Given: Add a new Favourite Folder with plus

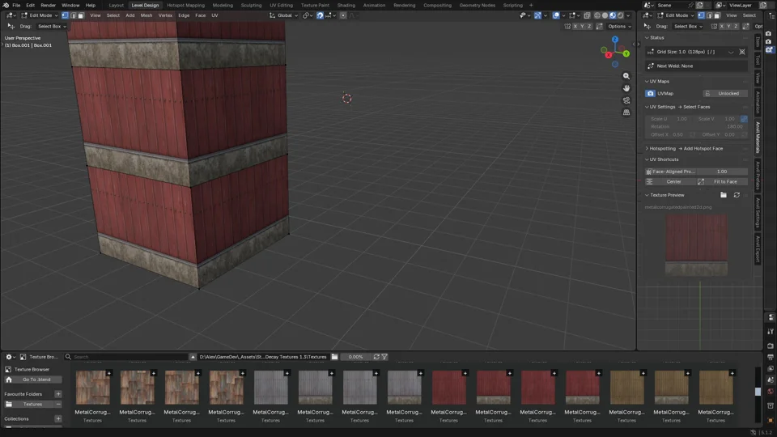Looking at the screenshot, I should [x=58, y=394].
